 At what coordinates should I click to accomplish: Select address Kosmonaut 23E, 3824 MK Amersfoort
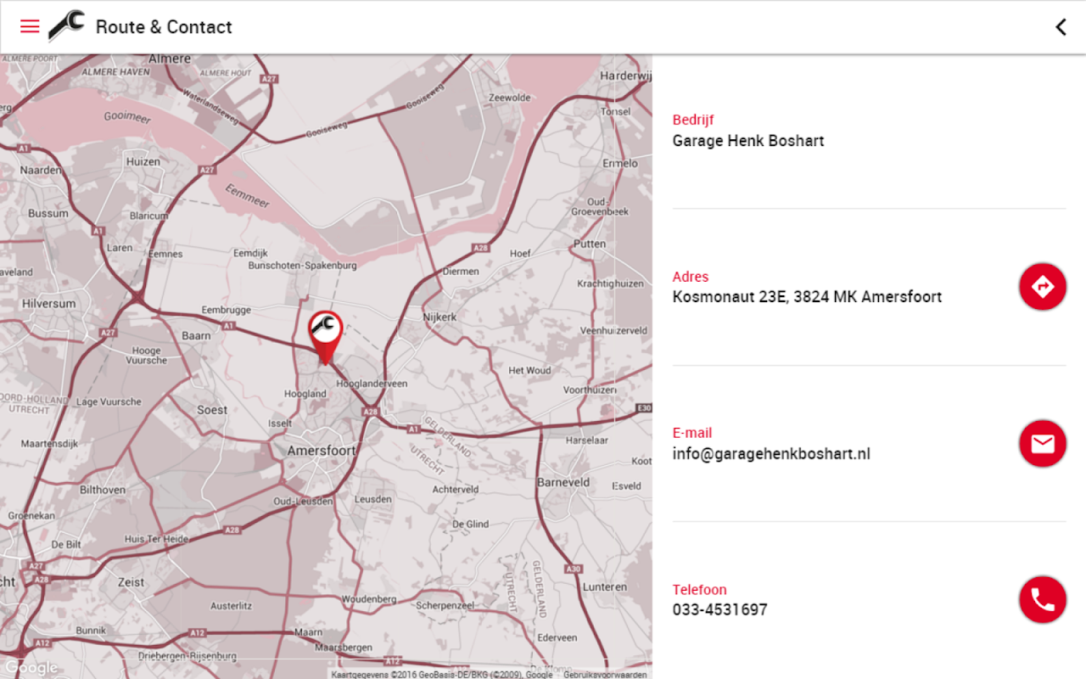point(807,297)
